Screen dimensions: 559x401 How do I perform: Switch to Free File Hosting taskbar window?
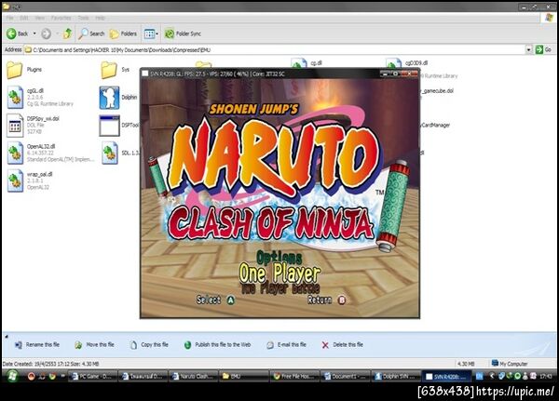pyautogui.click(x=294, y=376)
